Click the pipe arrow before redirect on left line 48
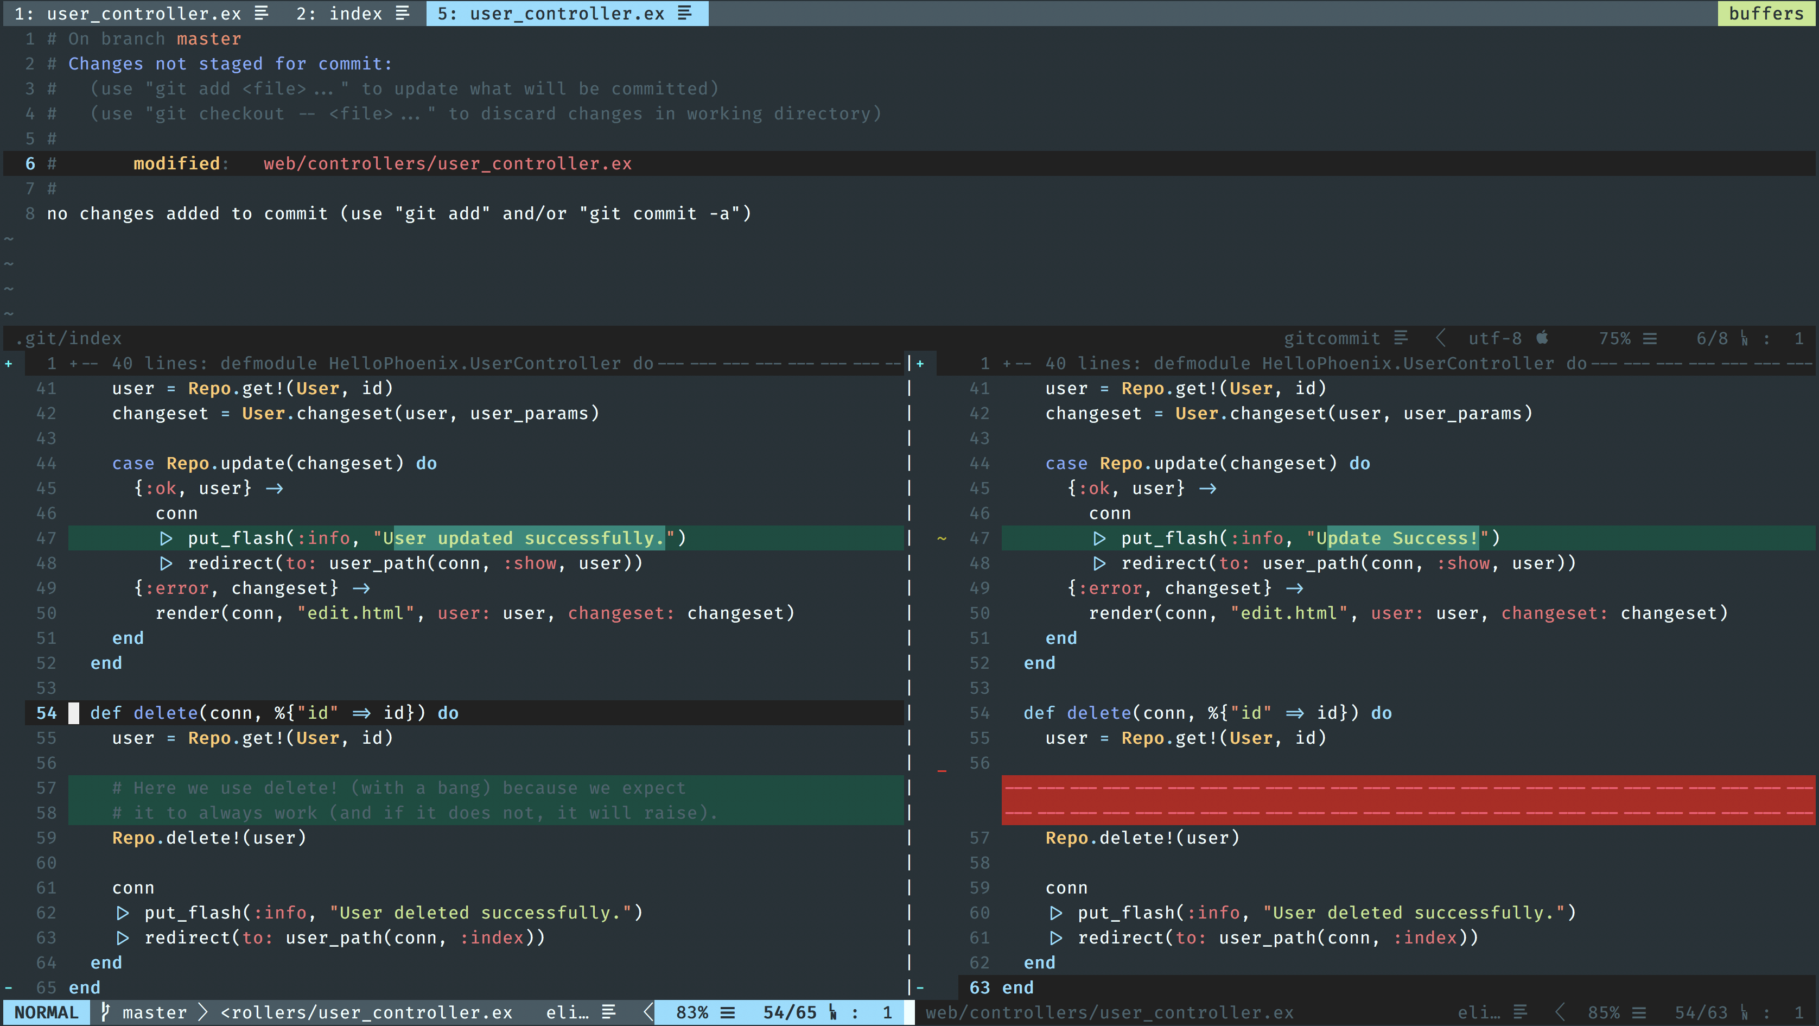 (x=166, y=564)
